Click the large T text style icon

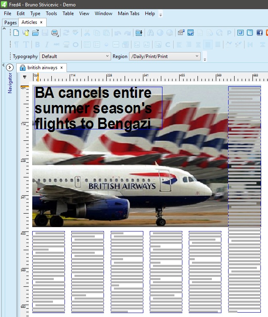click(x=26, y=45)
